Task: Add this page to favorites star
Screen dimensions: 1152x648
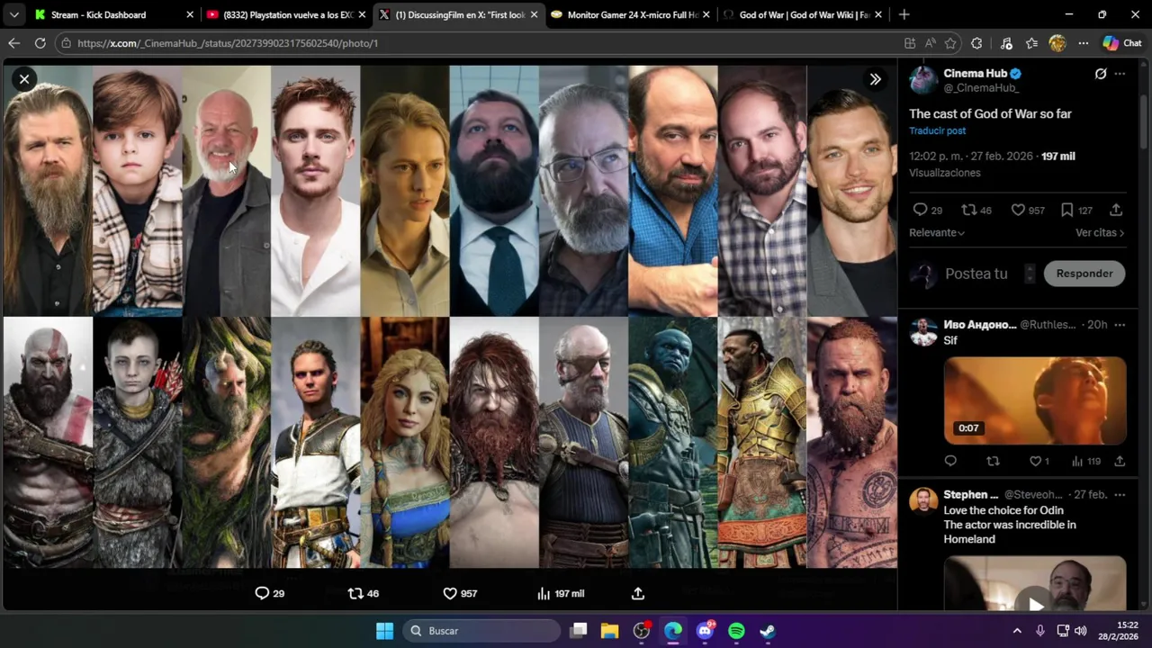Action: pos(950,43)
